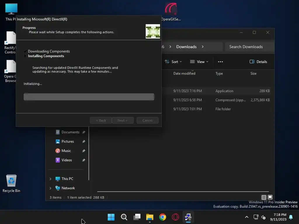
Task: Switch to large thumbnails view icon
Action: [x=270, y=197]
